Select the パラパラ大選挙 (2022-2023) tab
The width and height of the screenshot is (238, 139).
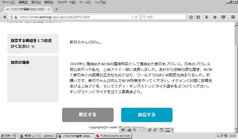[x=27, y=9]
